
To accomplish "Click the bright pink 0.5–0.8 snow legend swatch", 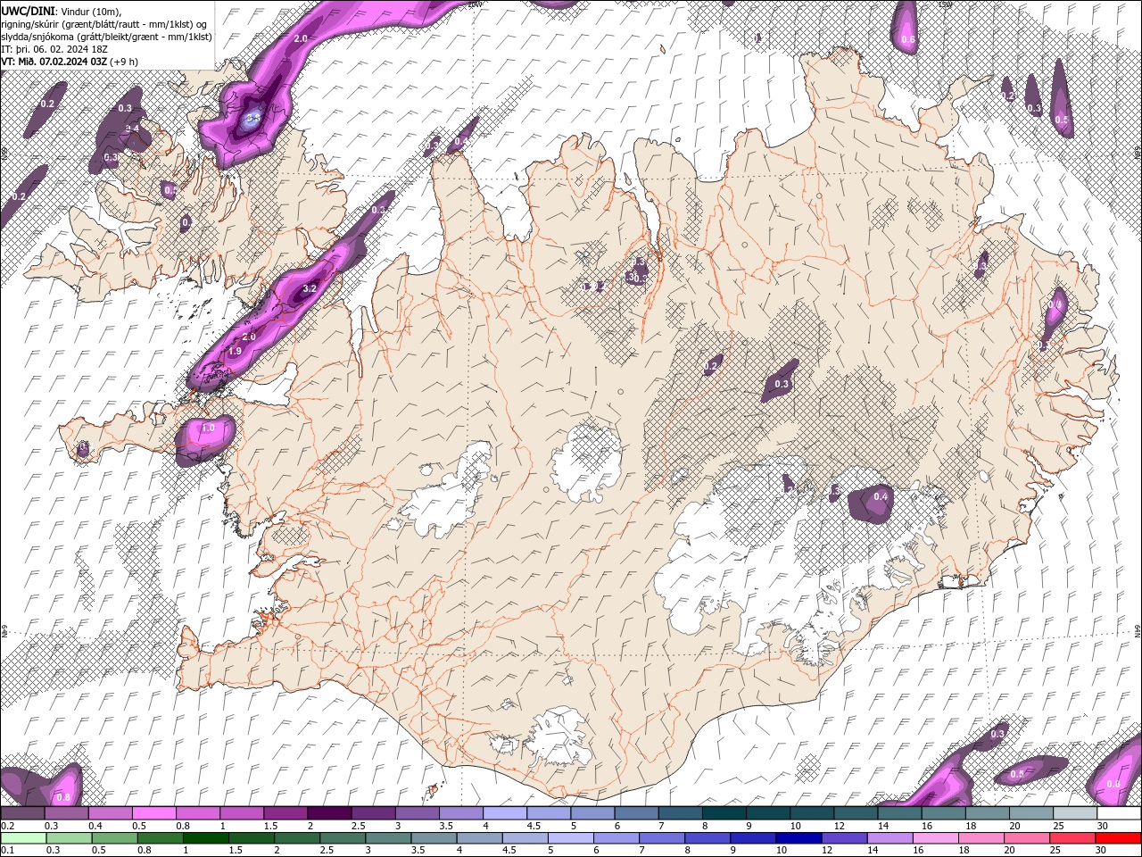I will point(153,813).
